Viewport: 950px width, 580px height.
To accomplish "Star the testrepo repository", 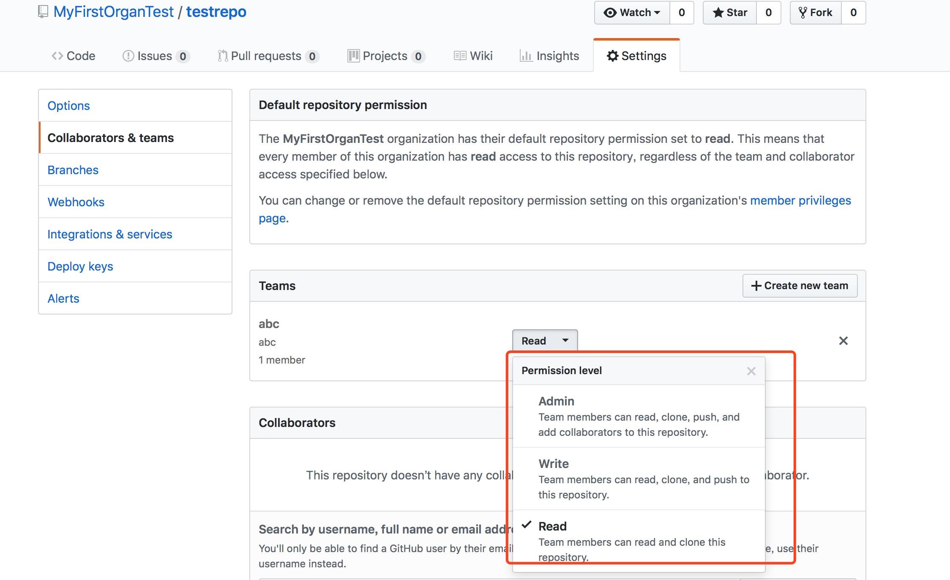I will click(x=730, y=13).
